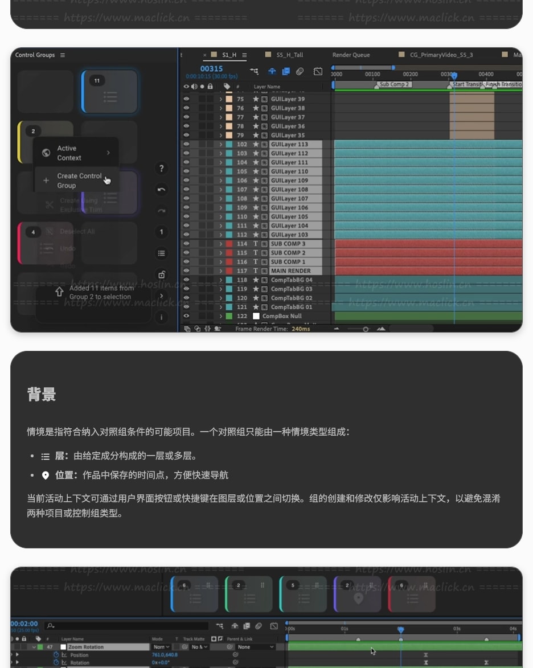The image size is (533, 668).
Task: Hide SUB COMP 1 layer eye icon
Action: [x=186, y=261]
